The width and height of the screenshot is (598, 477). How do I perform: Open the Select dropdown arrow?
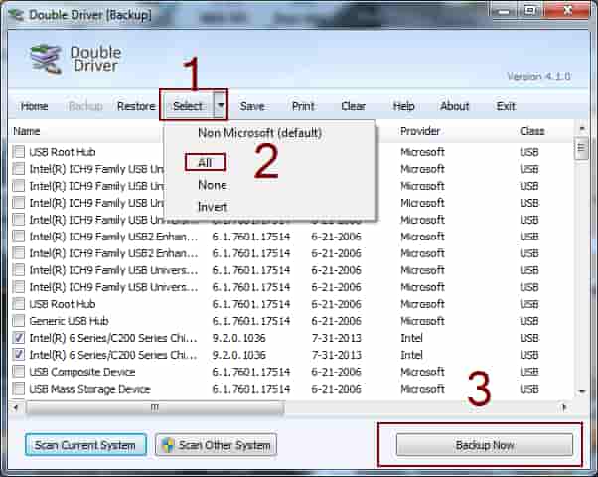[x=221, y=105]
